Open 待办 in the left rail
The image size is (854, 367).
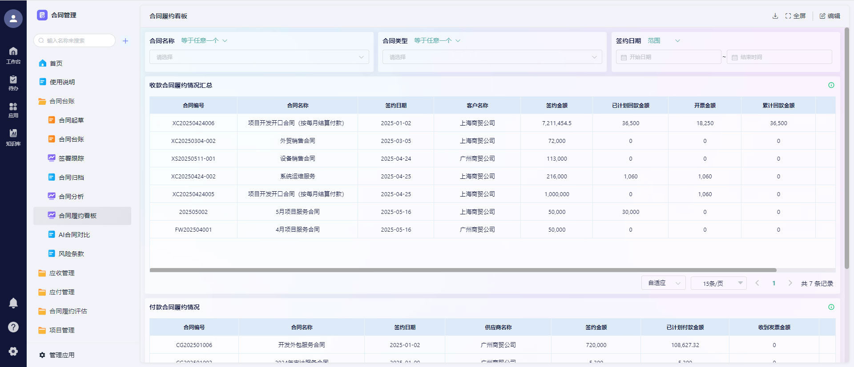(x=13, y=83)
